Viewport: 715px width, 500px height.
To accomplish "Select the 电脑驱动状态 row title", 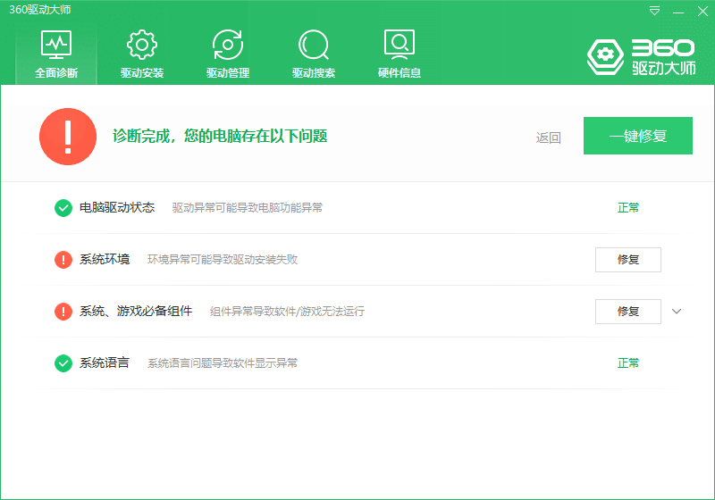I will (x=117, y=208).
